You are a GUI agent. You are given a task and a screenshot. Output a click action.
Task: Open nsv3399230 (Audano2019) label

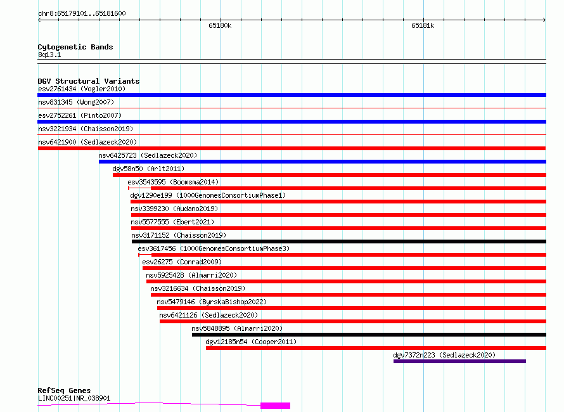pos(174,209)
